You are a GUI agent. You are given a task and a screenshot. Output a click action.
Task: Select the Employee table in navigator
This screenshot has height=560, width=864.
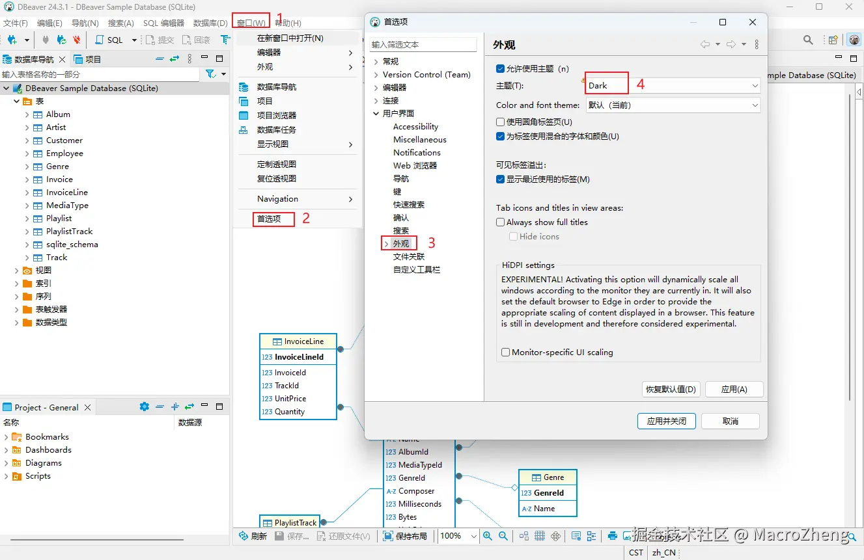pos(64,153)
